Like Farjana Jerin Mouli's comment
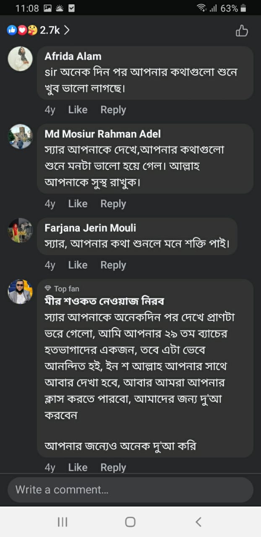261x537 pixels. pos(78,265)
